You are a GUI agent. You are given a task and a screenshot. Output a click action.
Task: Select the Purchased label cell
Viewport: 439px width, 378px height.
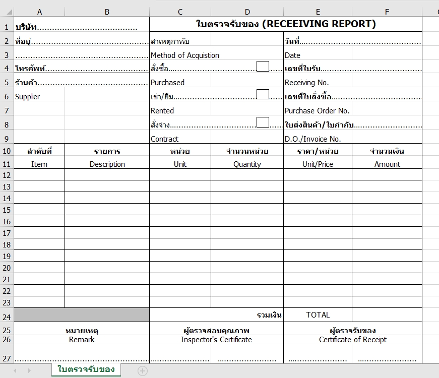tap(180, 80)
